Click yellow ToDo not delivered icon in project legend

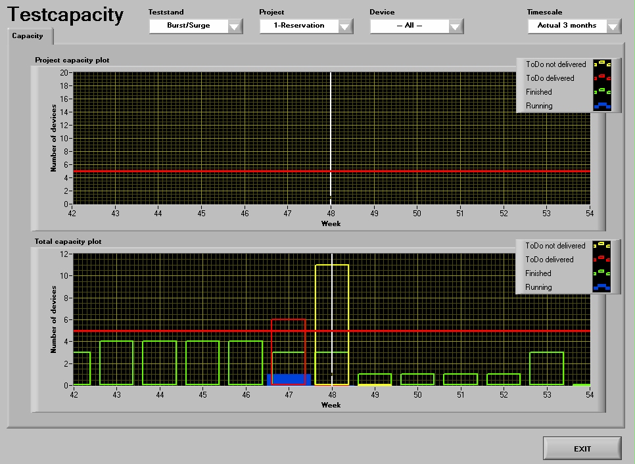coord(602,64)
